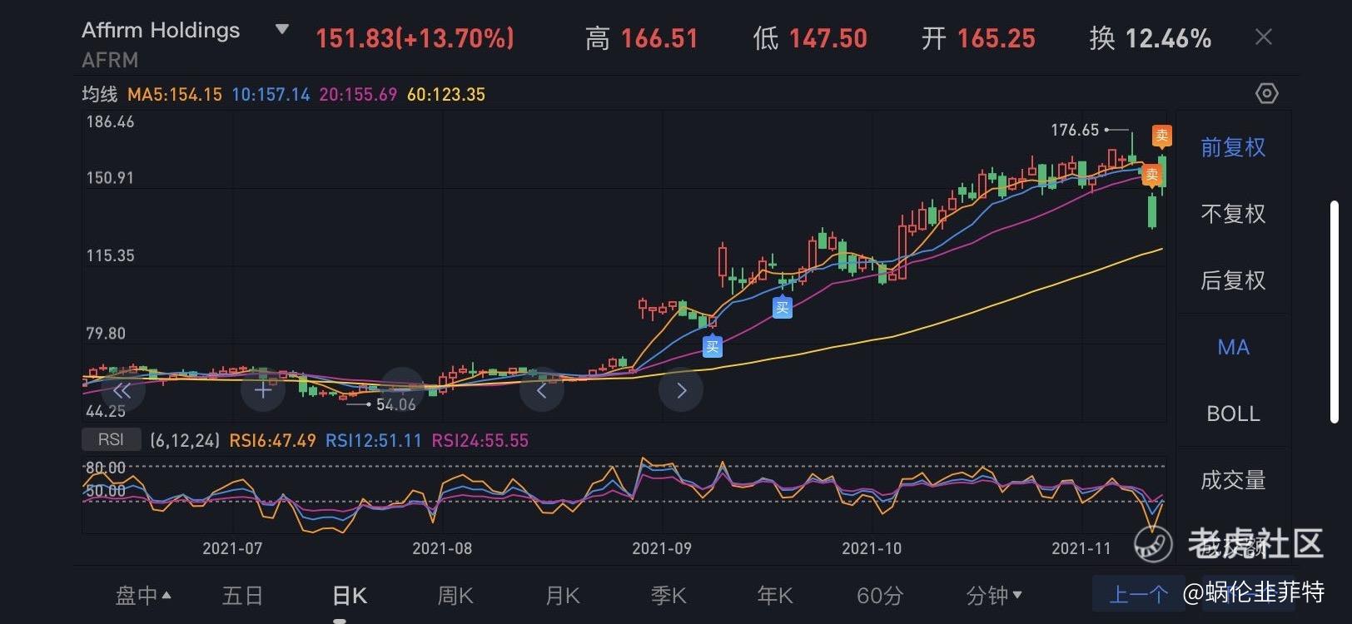1352x624 pixels.
Task: Tap the lower 买 buy marker
Action: pos(712,346)
